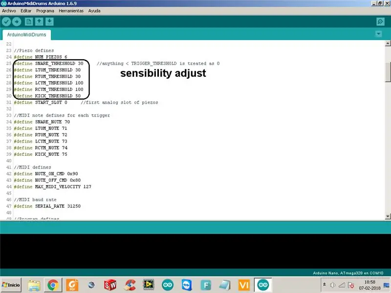
Task: Launch SolidWorks SW icon in taskbar
Action: [110, 285]
